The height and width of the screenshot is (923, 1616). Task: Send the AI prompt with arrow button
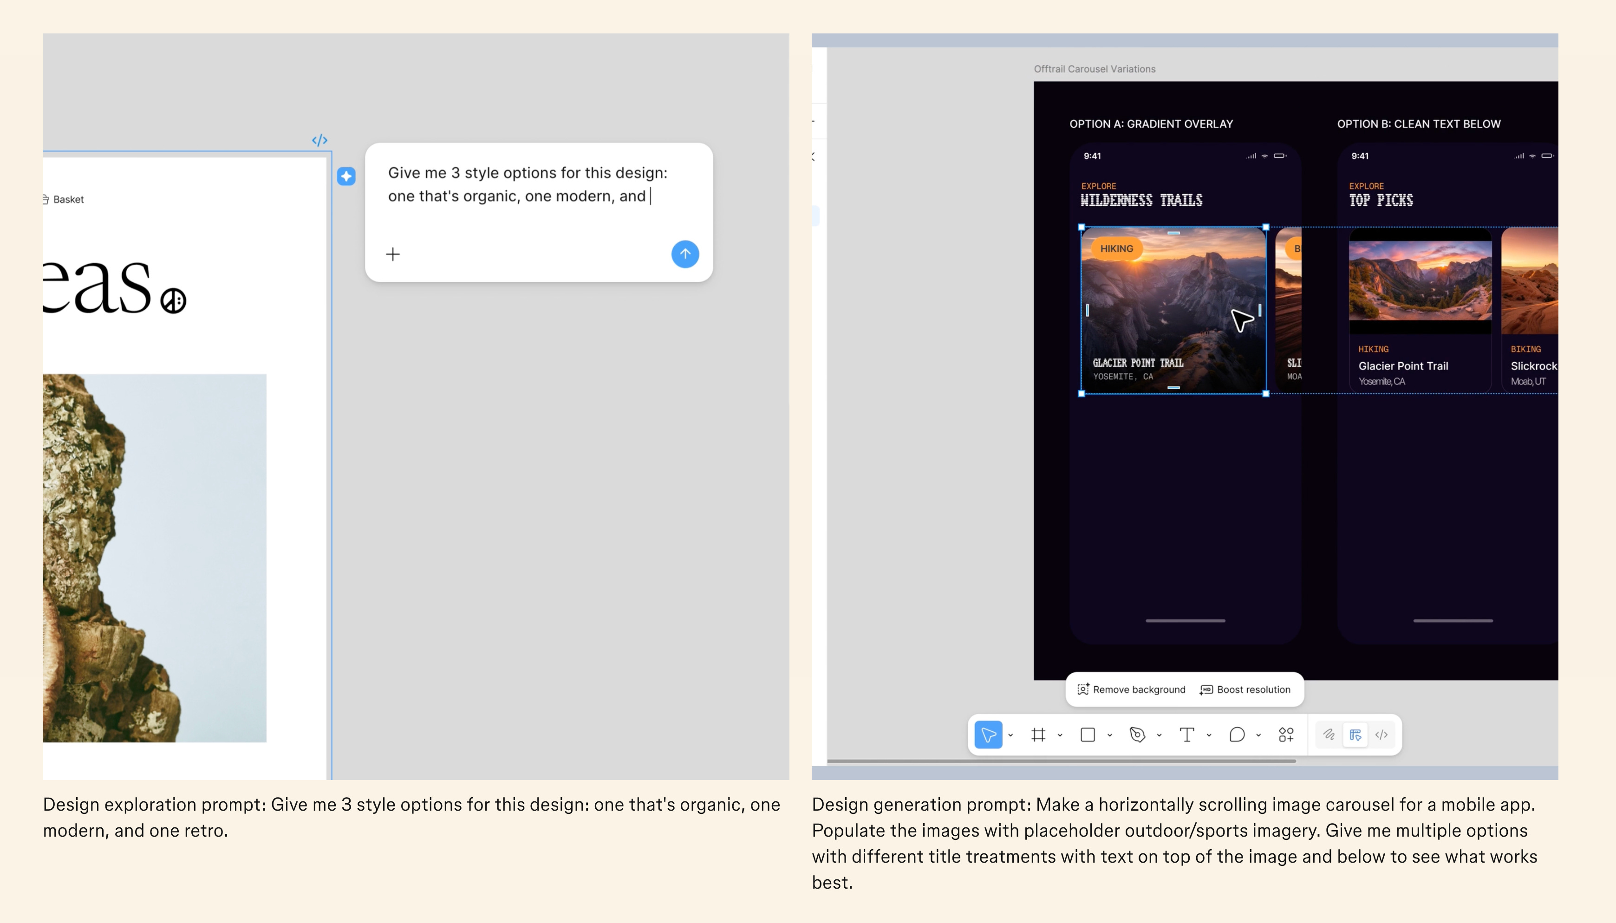click(x=685, y=254)
